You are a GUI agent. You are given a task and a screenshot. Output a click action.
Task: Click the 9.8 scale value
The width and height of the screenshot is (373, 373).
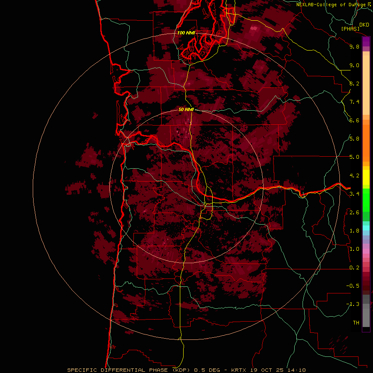(354, 46)
